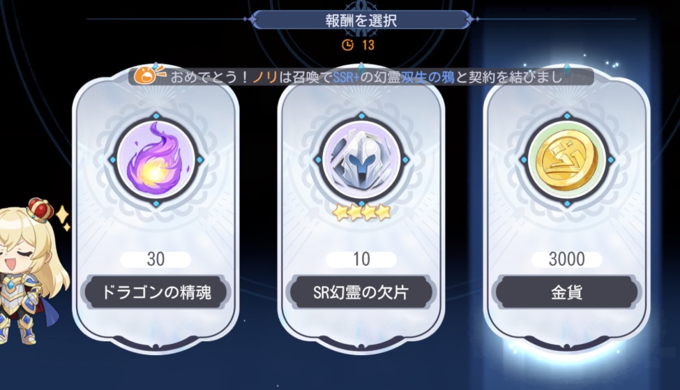
Task: Click the four gold stars rating
Action: click(362, 213)
